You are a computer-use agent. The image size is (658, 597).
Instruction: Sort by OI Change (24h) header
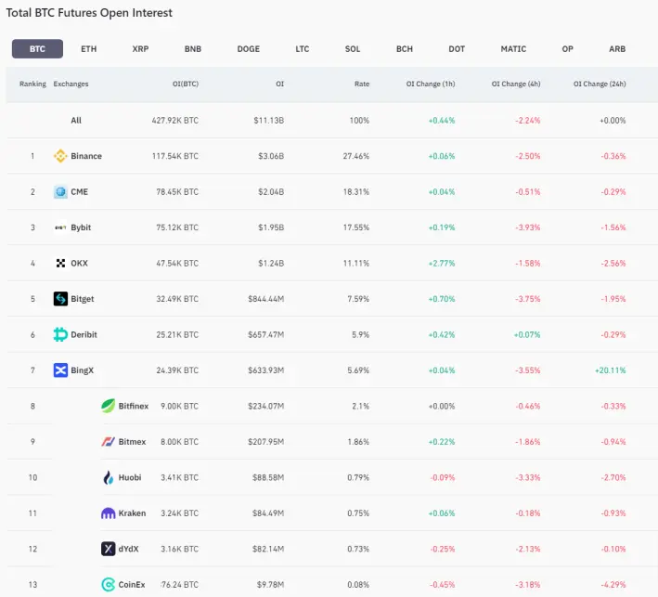click(x=600, y=84)
